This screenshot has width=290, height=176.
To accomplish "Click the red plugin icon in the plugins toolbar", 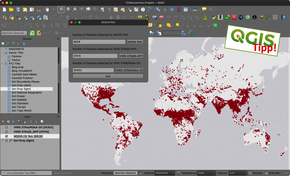I will (234, 17).
